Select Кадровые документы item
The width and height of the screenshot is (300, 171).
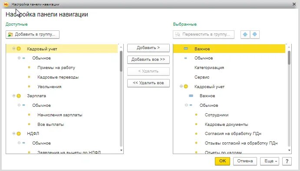tap(226, 124)
